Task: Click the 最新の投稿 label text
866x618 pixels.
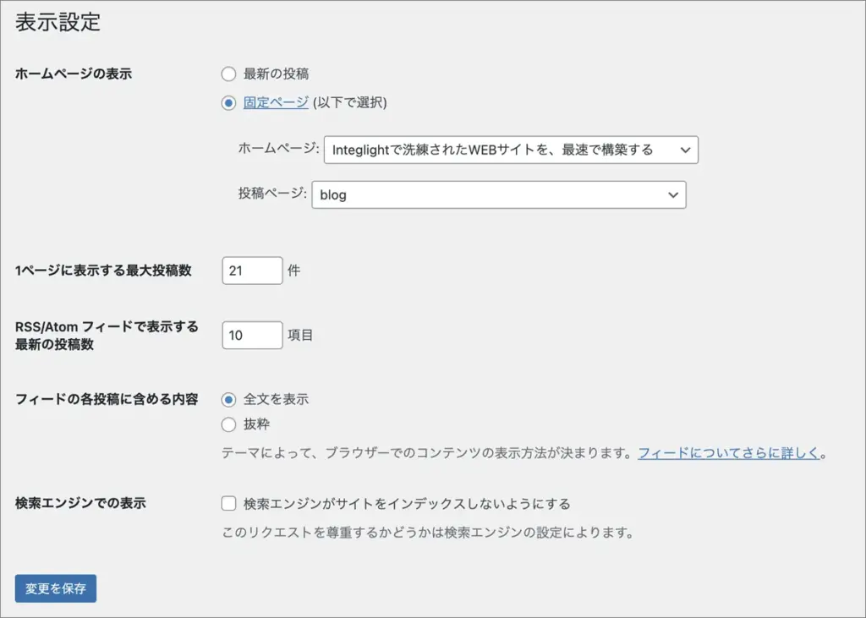Action: tap(276, 74)
